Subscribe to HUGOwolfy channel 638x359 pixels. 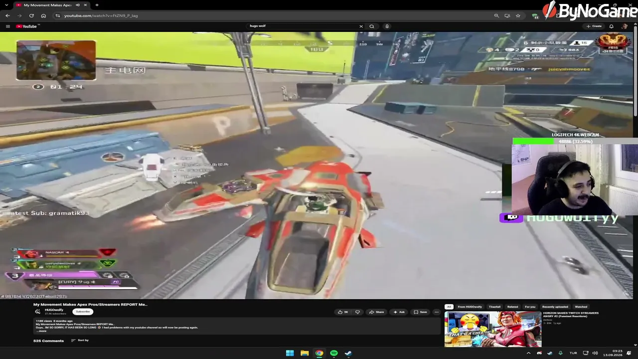pyautogui.click(x=83, y=312)
